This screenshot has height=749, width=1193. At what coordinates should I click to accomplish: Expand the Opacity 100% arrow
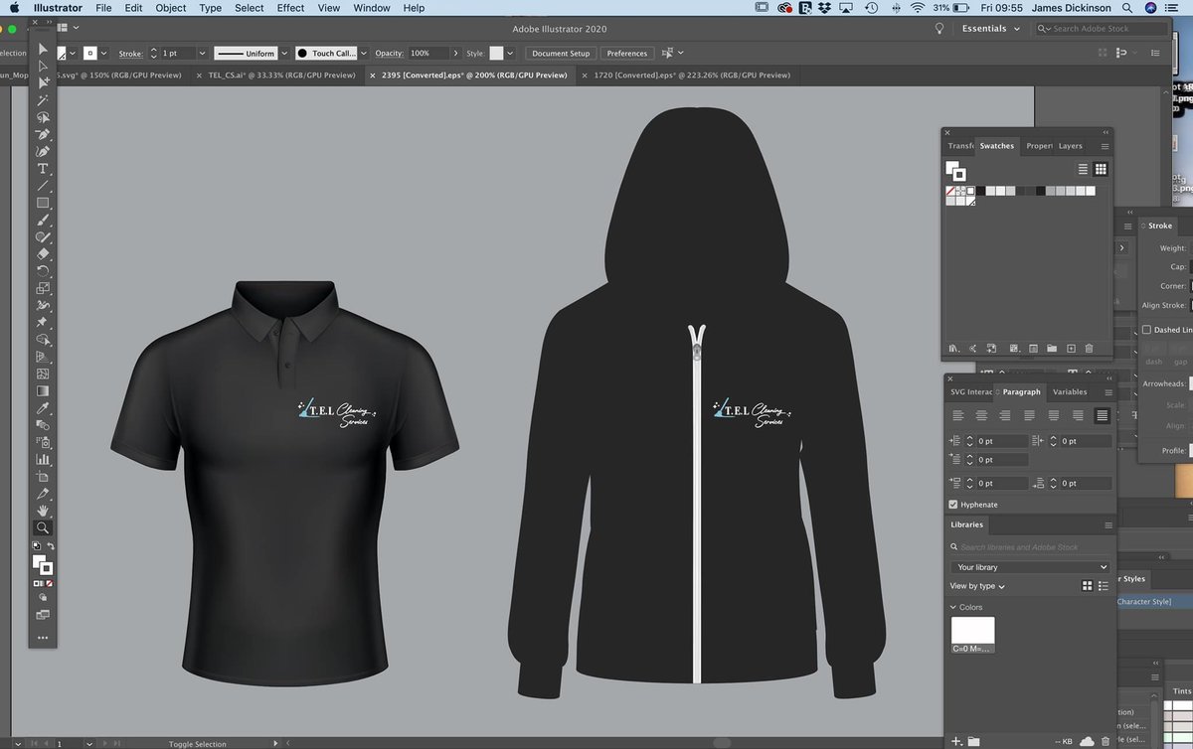coord(456,54)
